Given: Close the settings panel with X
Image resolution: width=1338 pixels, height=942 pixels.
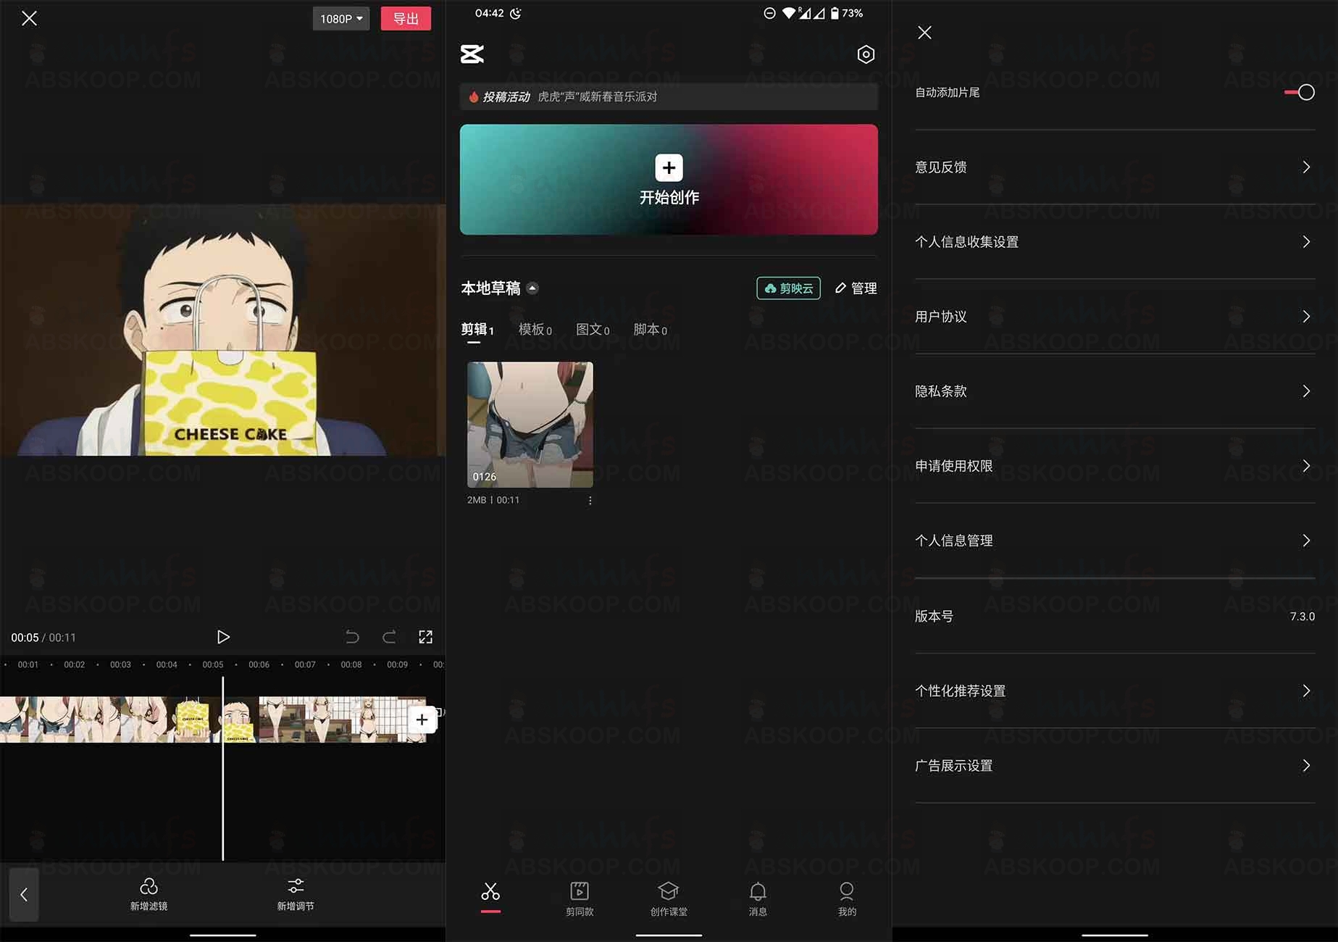Looking at the screenshot, I should click(924, 33).
